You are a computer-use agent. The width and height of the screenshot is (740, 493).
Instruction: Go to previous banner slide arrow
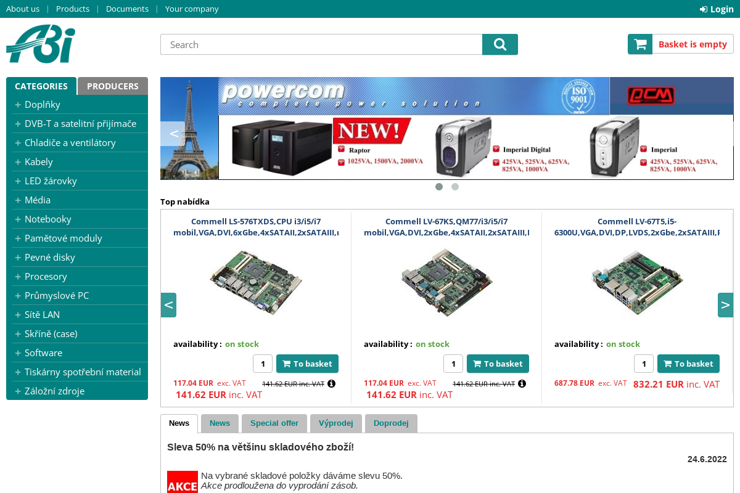[x=173, y=134]
